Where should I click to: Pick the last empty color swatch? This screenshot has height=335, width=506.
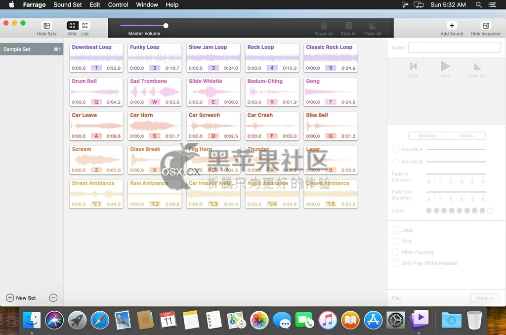pyautogui.click(x=490, y=211)
